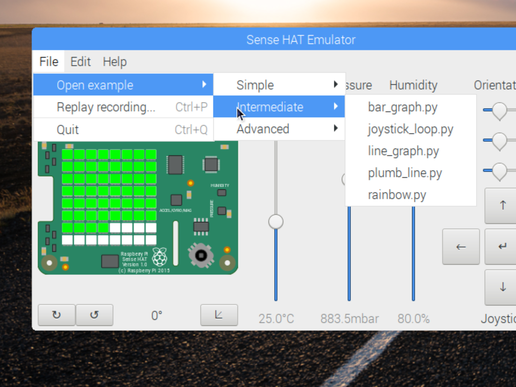The width and height of the screenshot is (516, 387).
Task: Click the temperature slider handle
Action: point(276,222)
